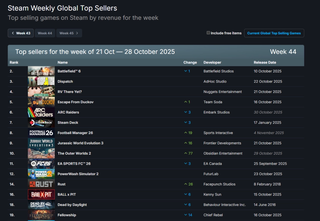Open the Dead by Daylight name link
The height and width of the screenshot is (221, 320).
click(72, 204)
